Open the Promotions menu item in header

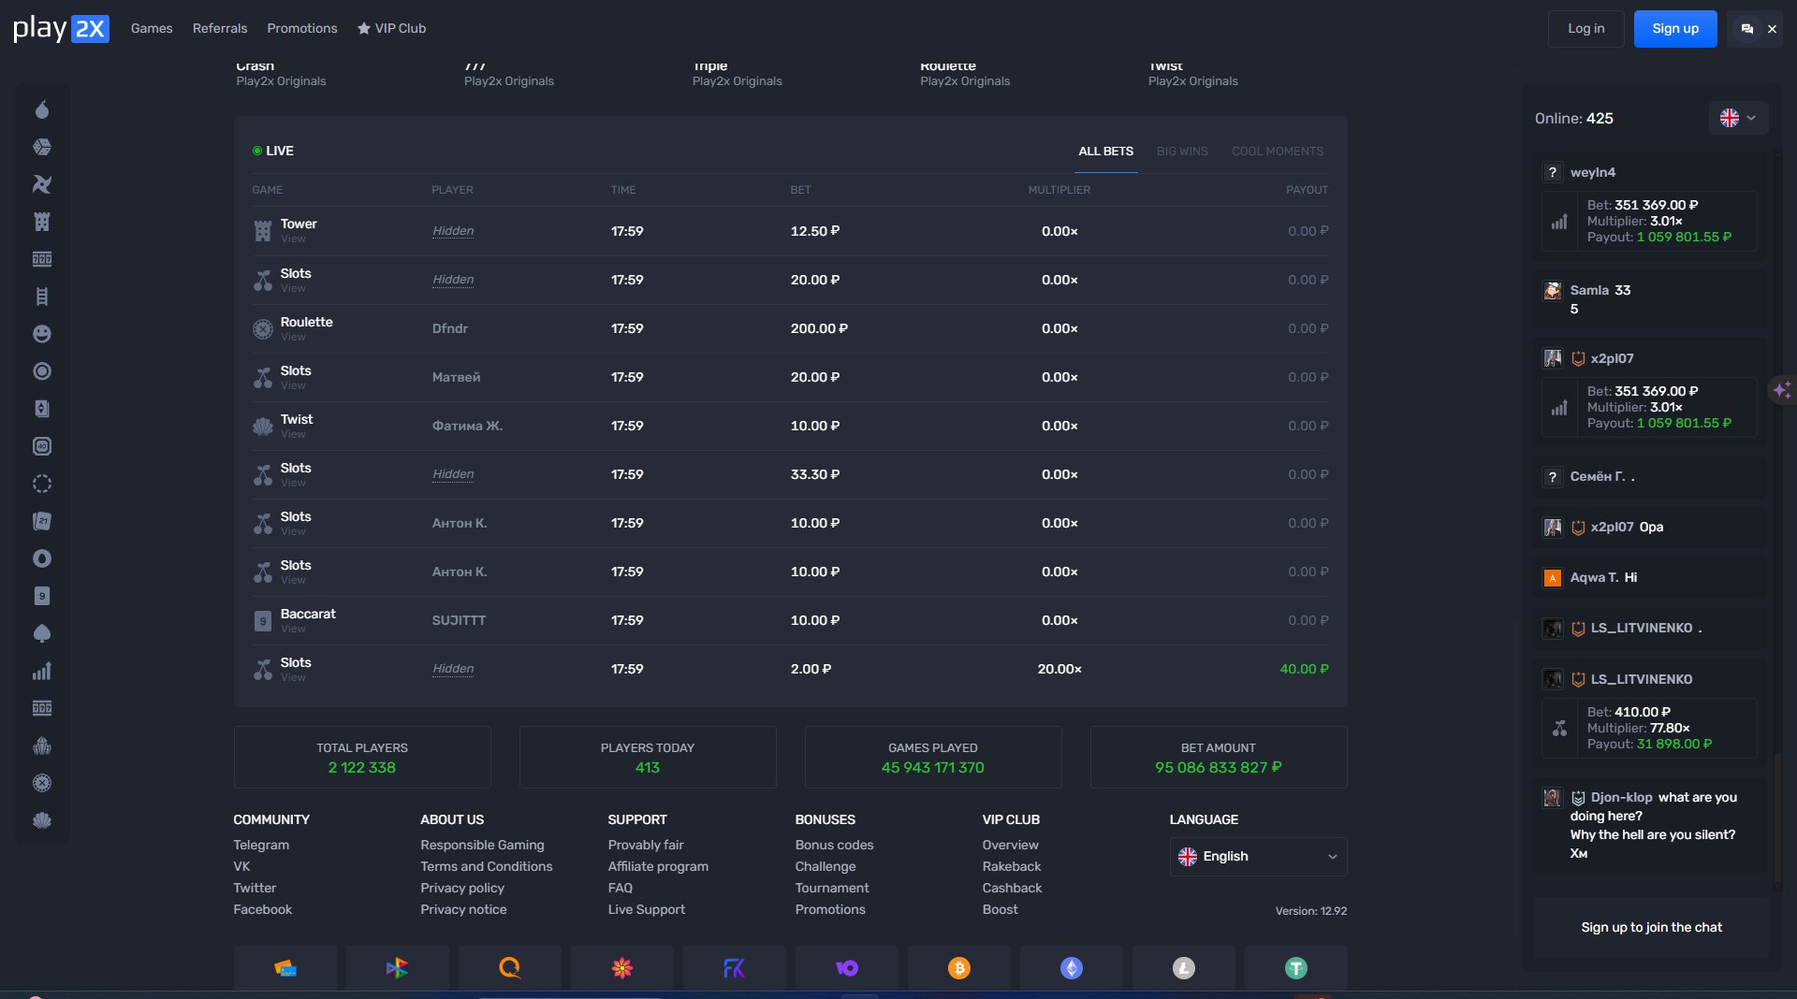[302, 28]
